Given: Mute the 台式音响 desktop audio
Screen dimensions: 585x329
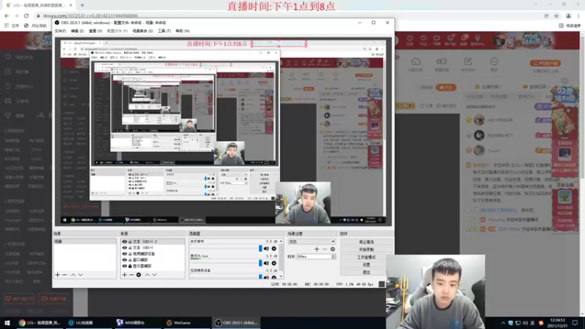Looking at the screenshot, I should click(x=266, y=249).
